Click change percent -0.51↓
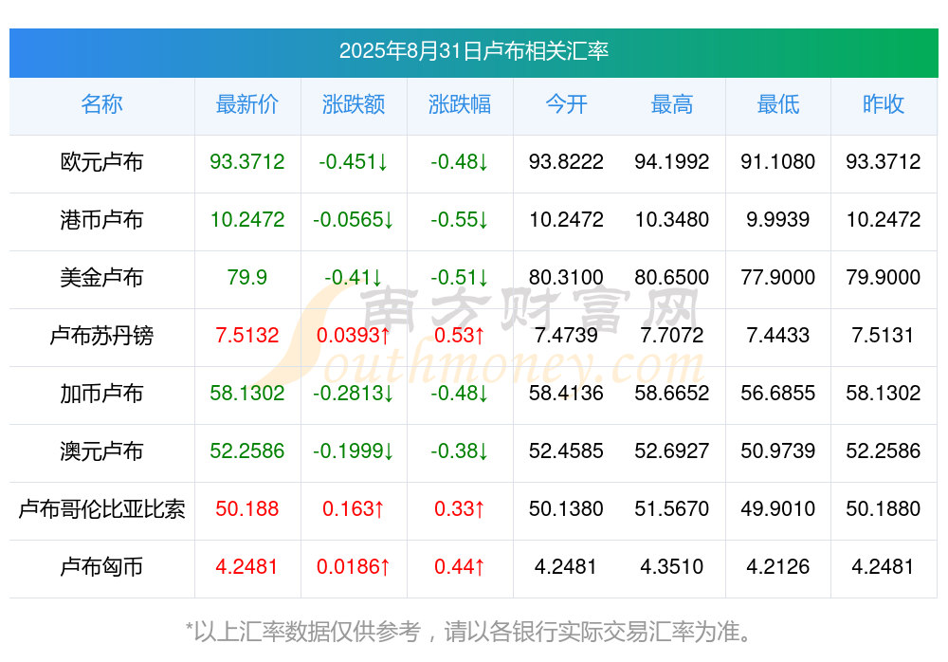Screen dimensions: 948x662 [x=460, y=277]
